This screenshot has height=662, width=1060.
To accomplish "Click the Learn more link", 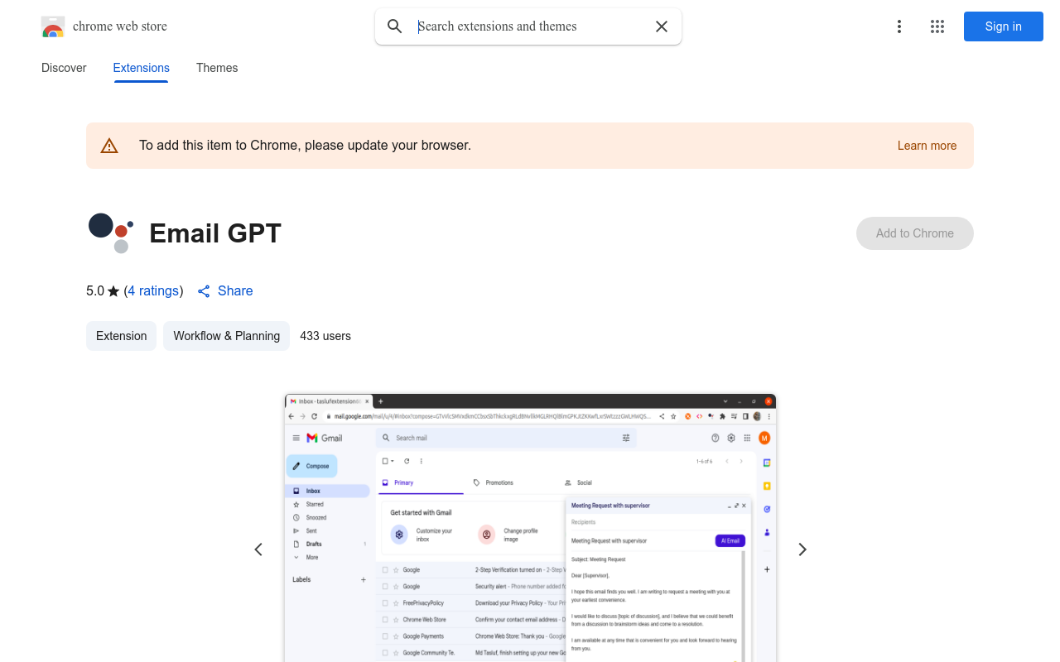I will (927, 146).
